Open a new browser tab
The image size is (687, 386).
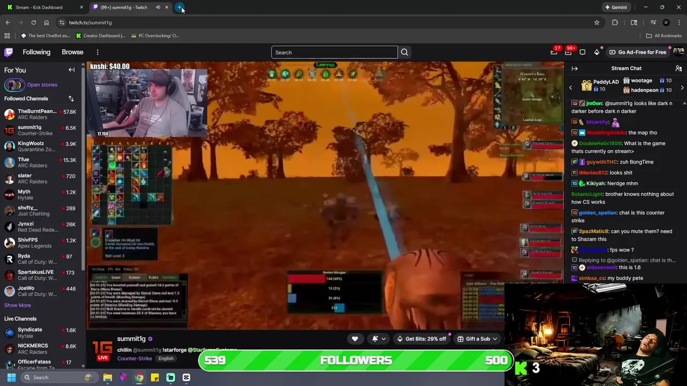coord(180,7)
